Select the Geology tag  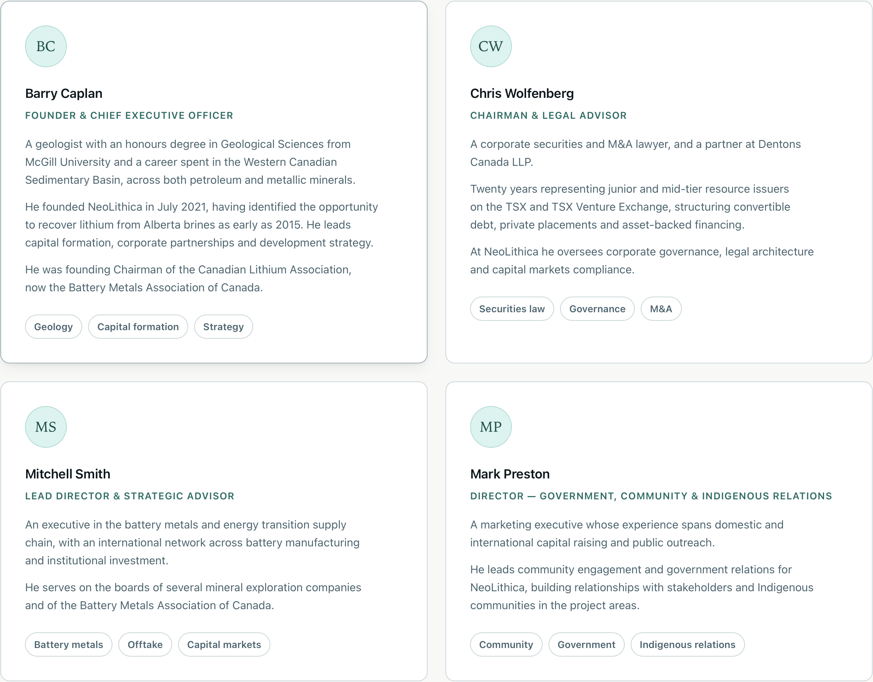click(x=53, y=326)
